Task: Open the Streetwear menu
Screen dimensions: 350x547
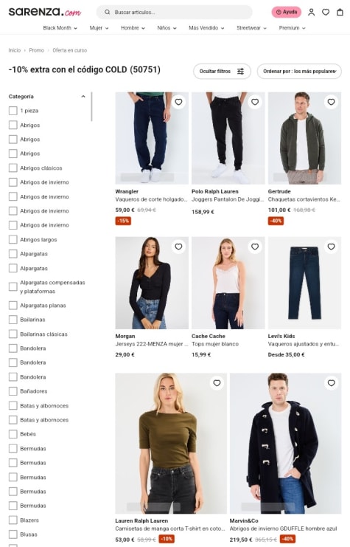Action: tap(251, 28)
